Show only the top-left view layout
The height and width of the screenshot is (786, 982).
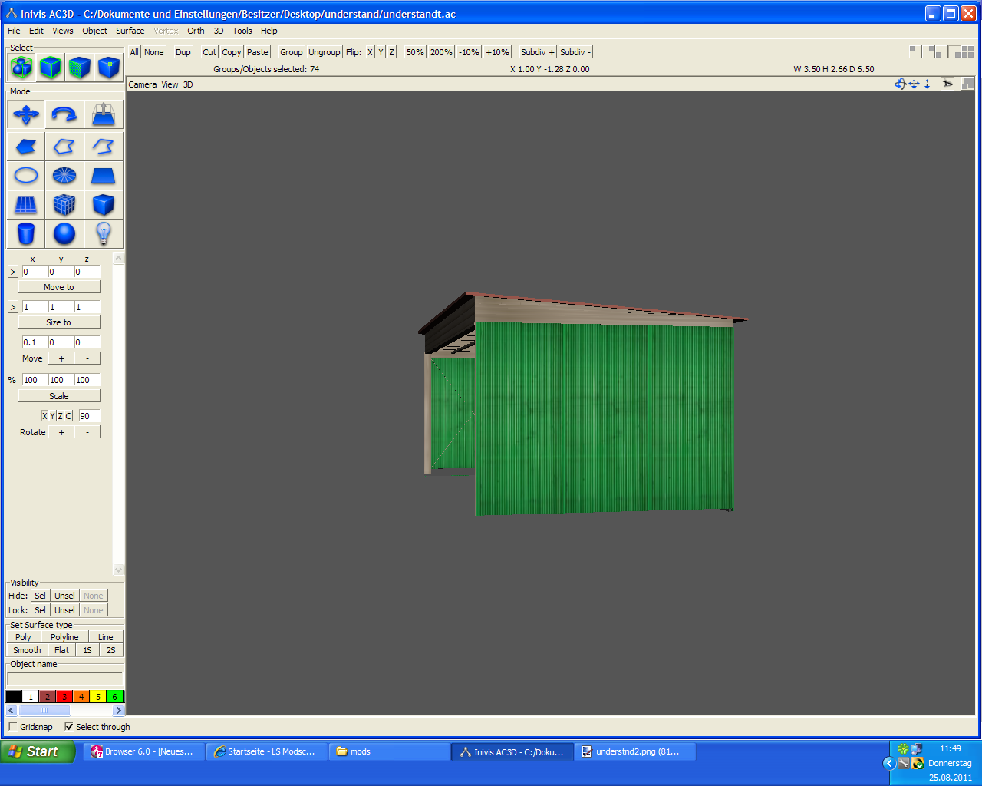pyautogui.click(x=914, y=51)
